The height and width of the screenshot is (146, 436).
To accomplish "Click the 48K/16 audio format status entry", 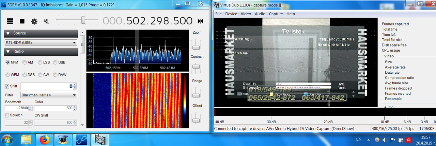I will pos(378,129).
